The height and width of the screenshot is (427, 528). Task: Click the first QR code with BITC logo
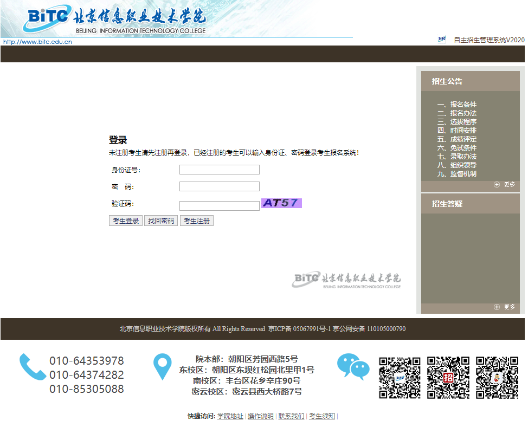click(400, 378)
